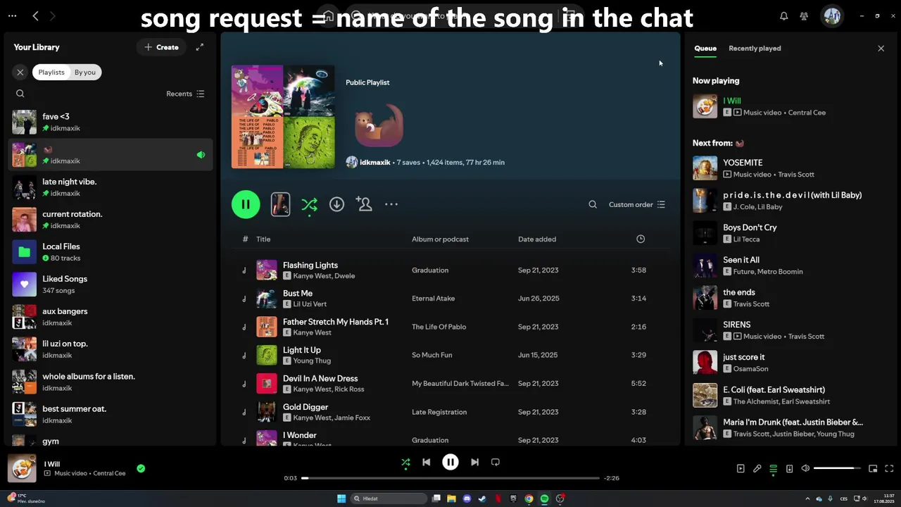Toggle the By you filter chip
This screenshot has height=507, width=901.
(85, 72)
